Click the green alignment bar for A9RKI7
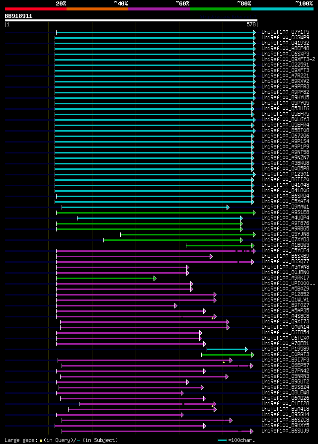This screenshot has height=444, width=318. (106, 278)
